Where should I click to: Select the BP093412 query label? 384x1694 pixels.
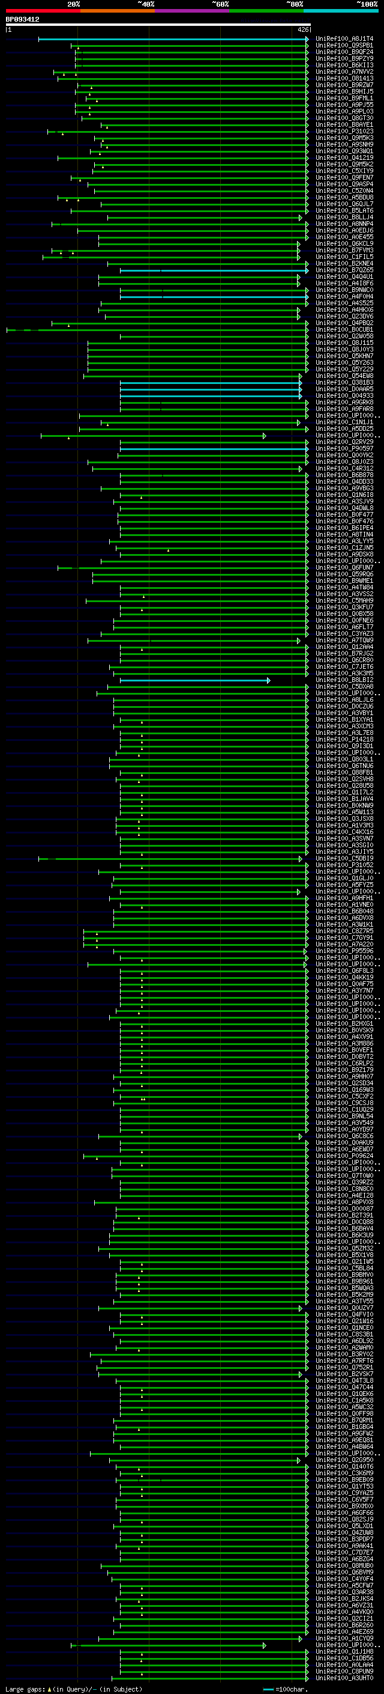pos(22,20)
